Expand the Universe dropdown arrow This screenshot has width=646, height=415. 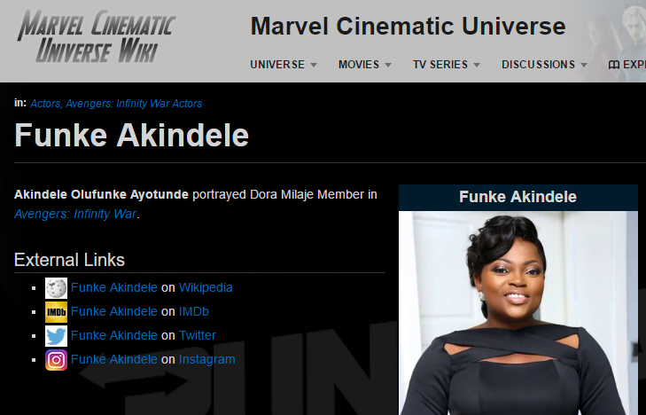click(314, 65)
